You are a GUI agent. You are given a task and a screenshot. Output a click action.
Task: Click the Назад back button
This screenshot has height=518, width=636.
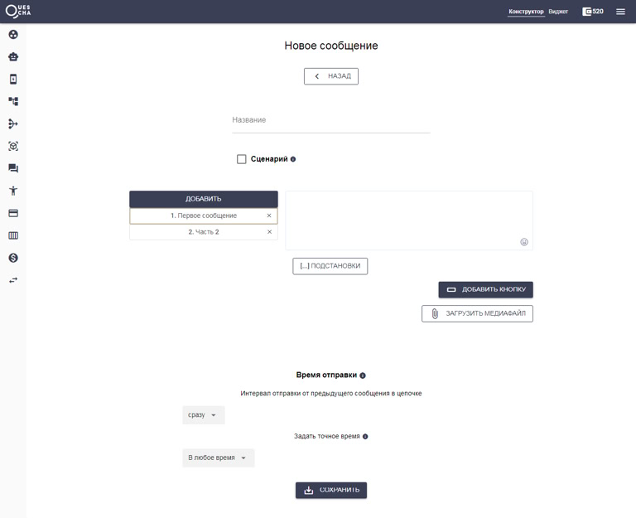(x=331, y=76)
